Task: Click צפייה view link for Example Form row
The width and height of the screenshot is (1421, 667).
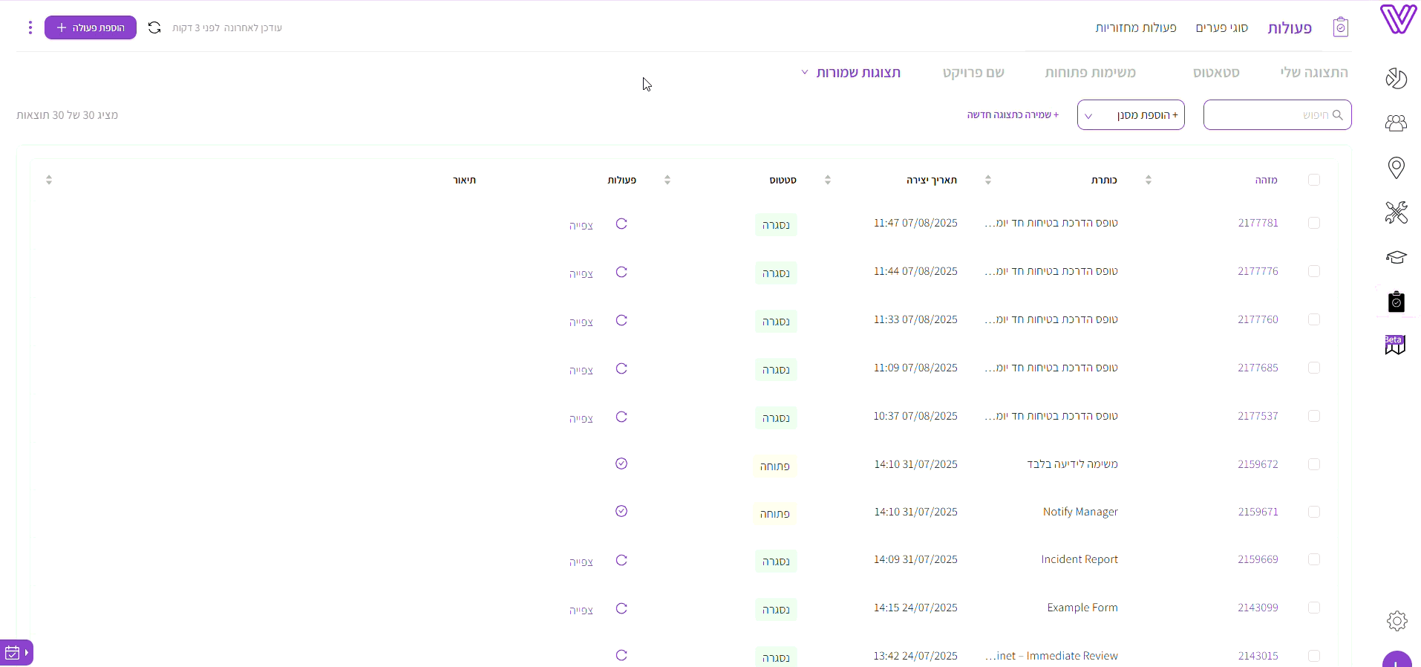Action: point(581,610)
